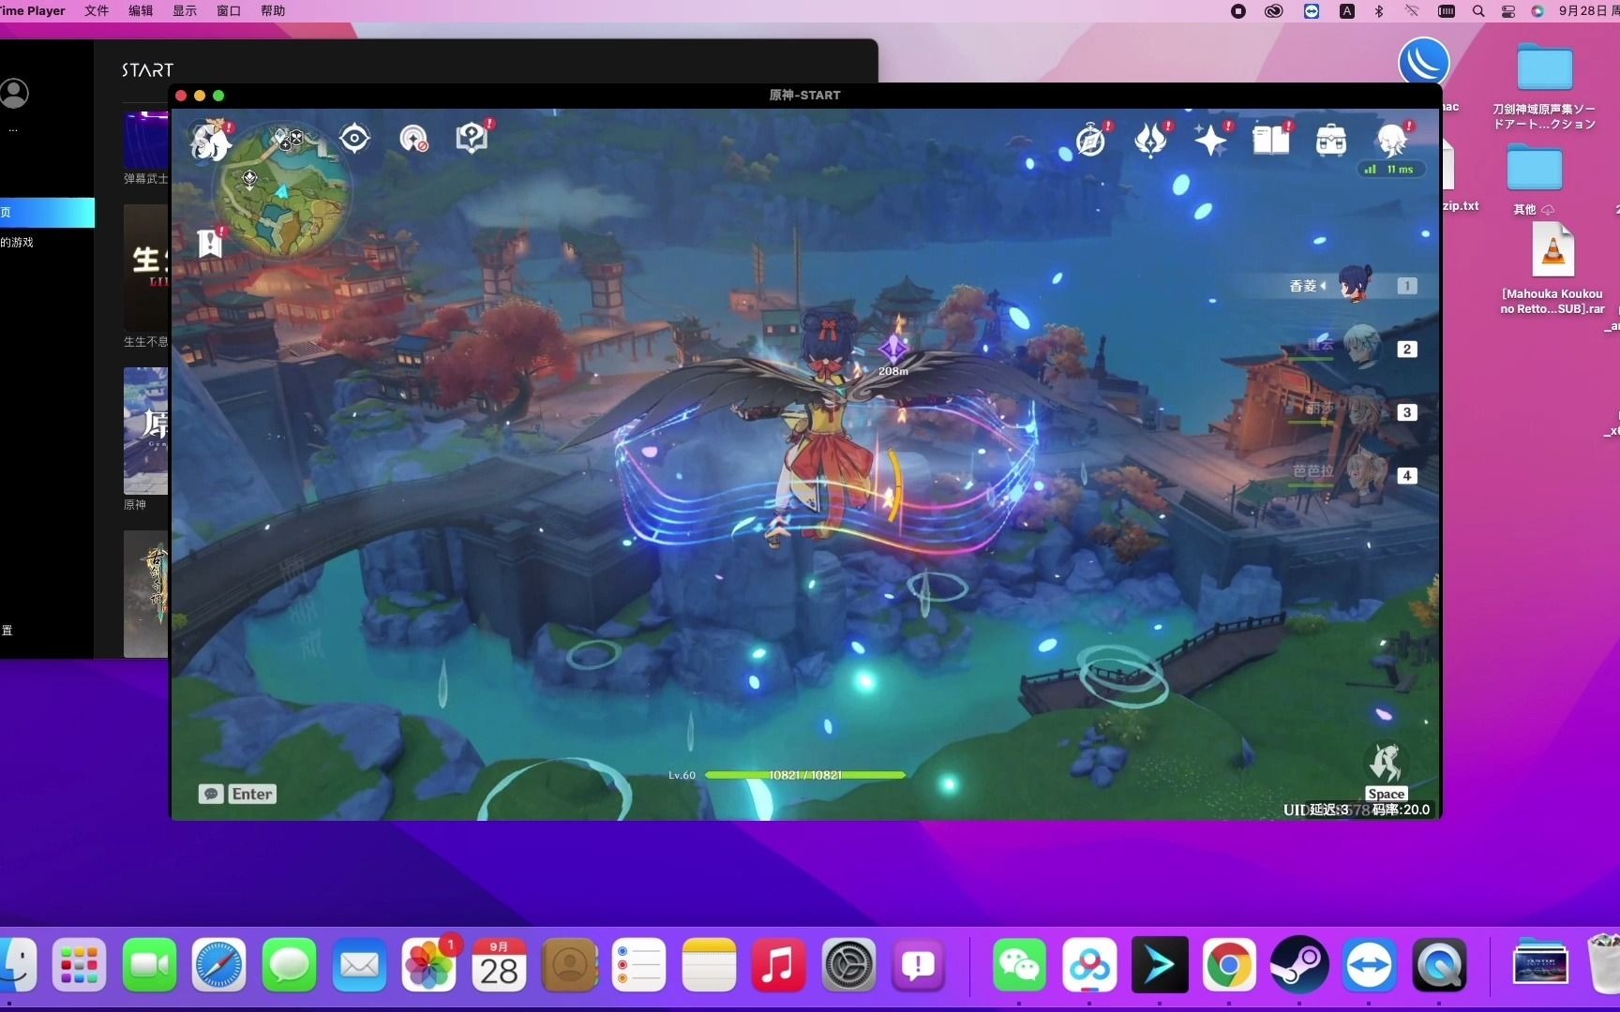The image size is (1620, 1012).
Task: Open the 弹幕武士 game thumbnail in START
Action: [x=146, y=141]
